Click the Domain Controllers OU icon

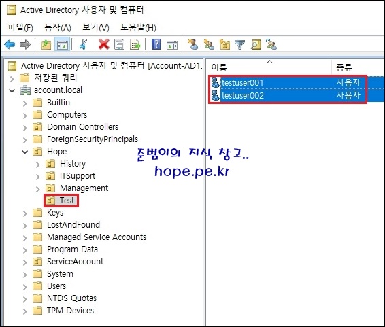[37, 127]
